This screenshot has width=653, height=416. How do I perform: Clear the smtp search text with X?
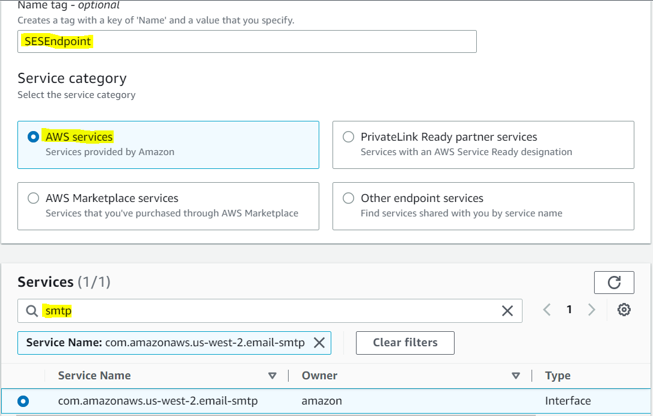[x=507, y=310]
